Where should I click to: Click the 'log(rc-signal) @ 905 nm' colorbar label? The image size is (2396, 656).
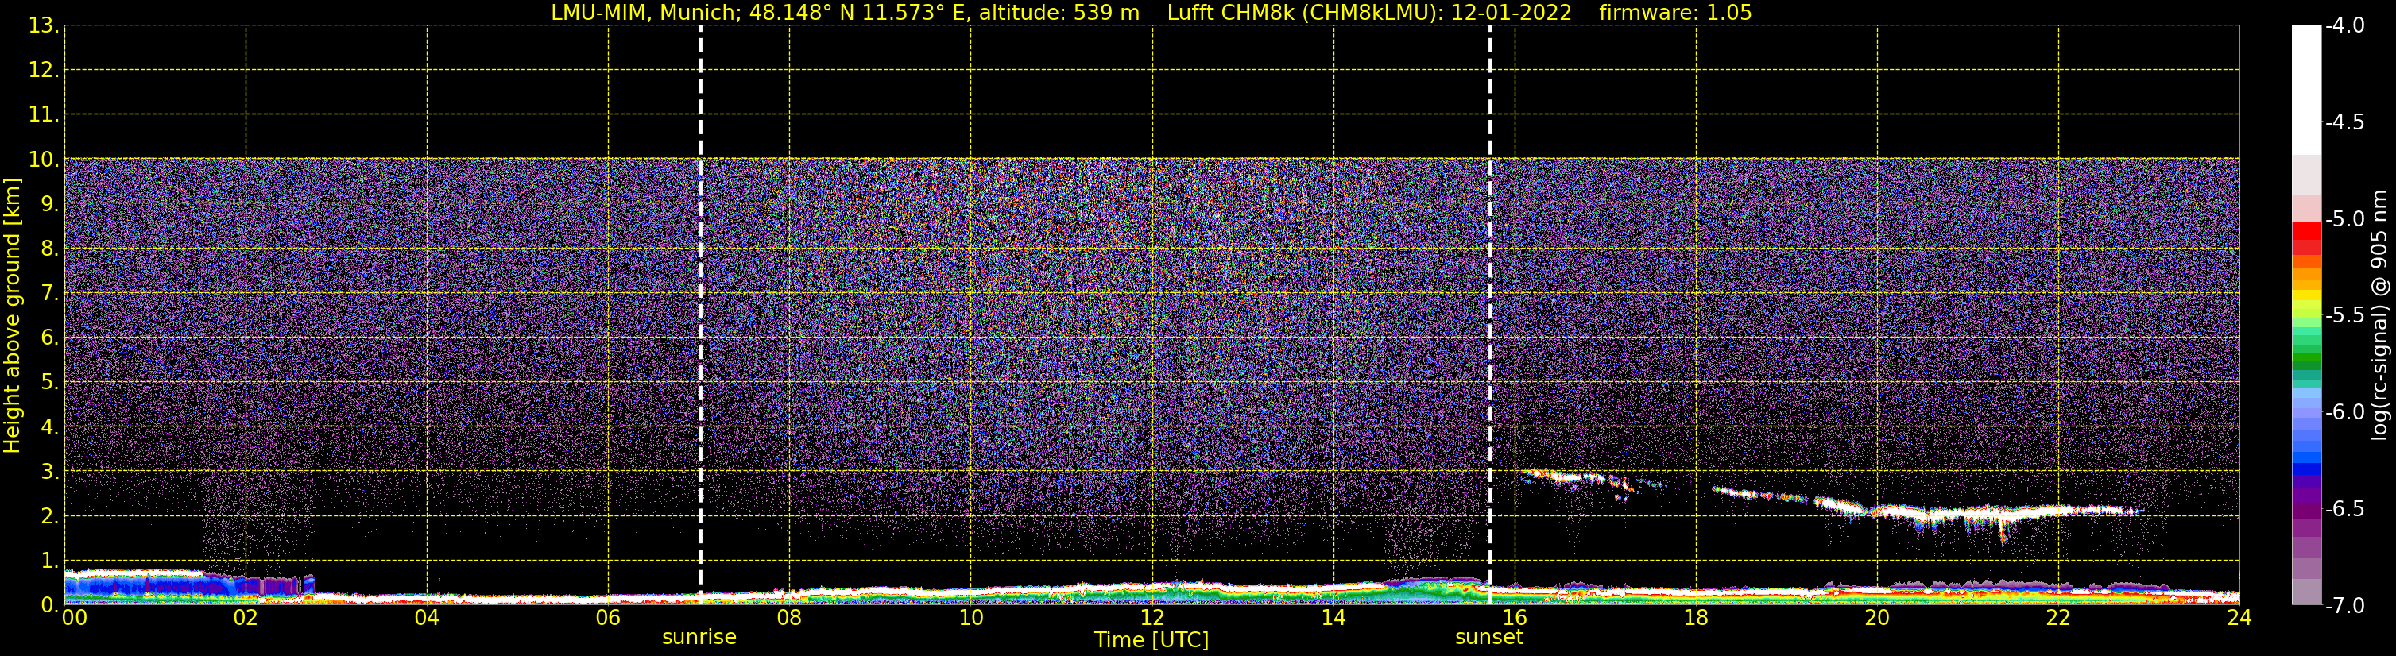2379,315
